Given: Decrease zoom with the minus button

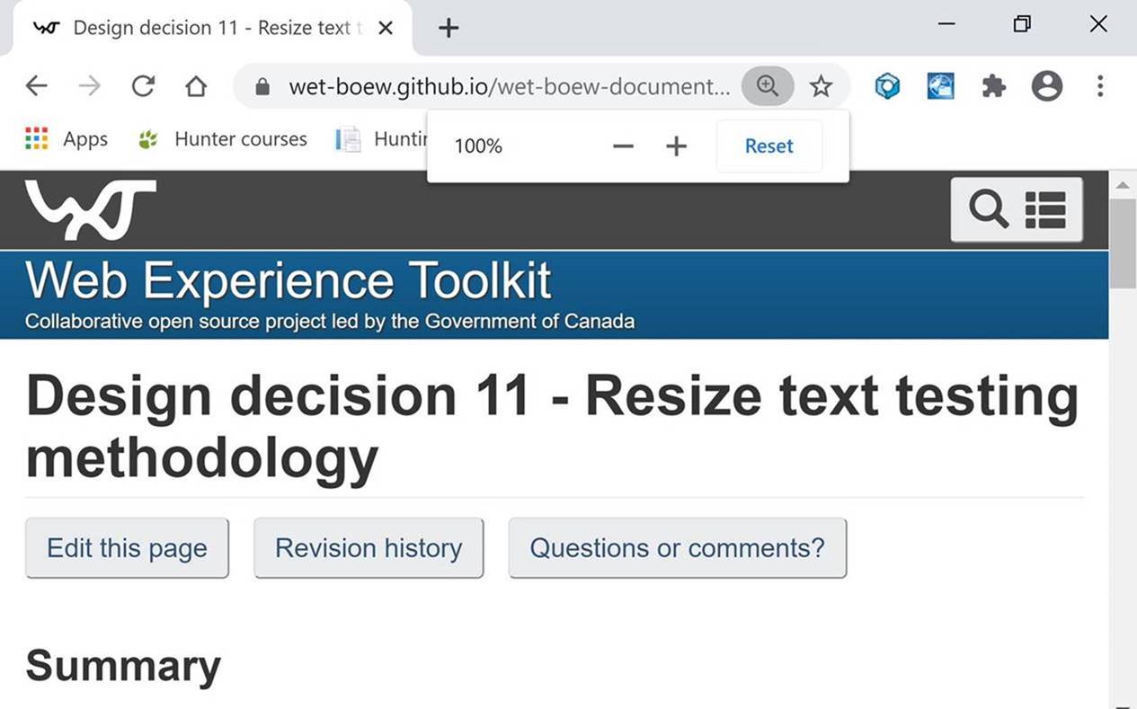Looking at the screenshot, I should (623, 146).
